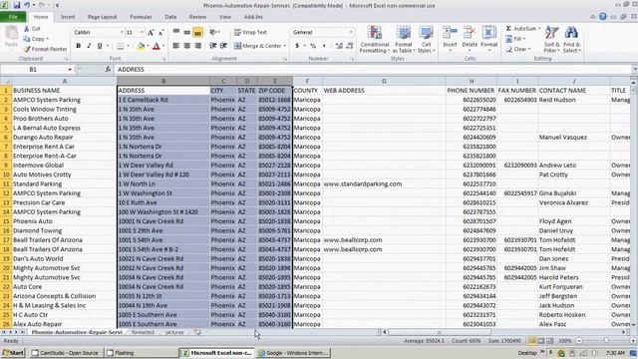Click the Undo arrow

pyautogui.click(x=27, y=5)
